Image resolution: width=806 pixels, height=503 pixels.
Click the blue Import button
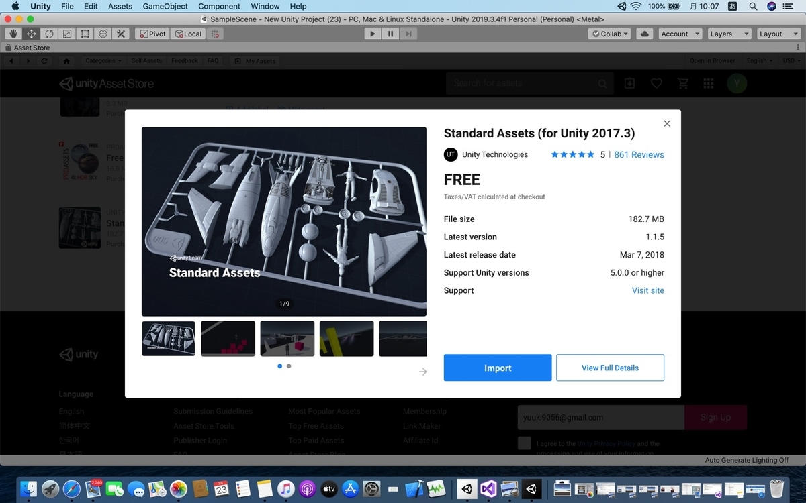[x=498, y=368]
